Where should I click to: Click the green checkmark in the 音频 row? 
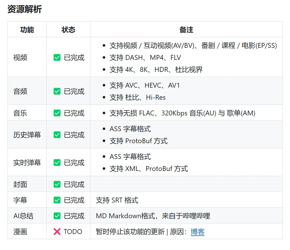[x=57, y=91]
